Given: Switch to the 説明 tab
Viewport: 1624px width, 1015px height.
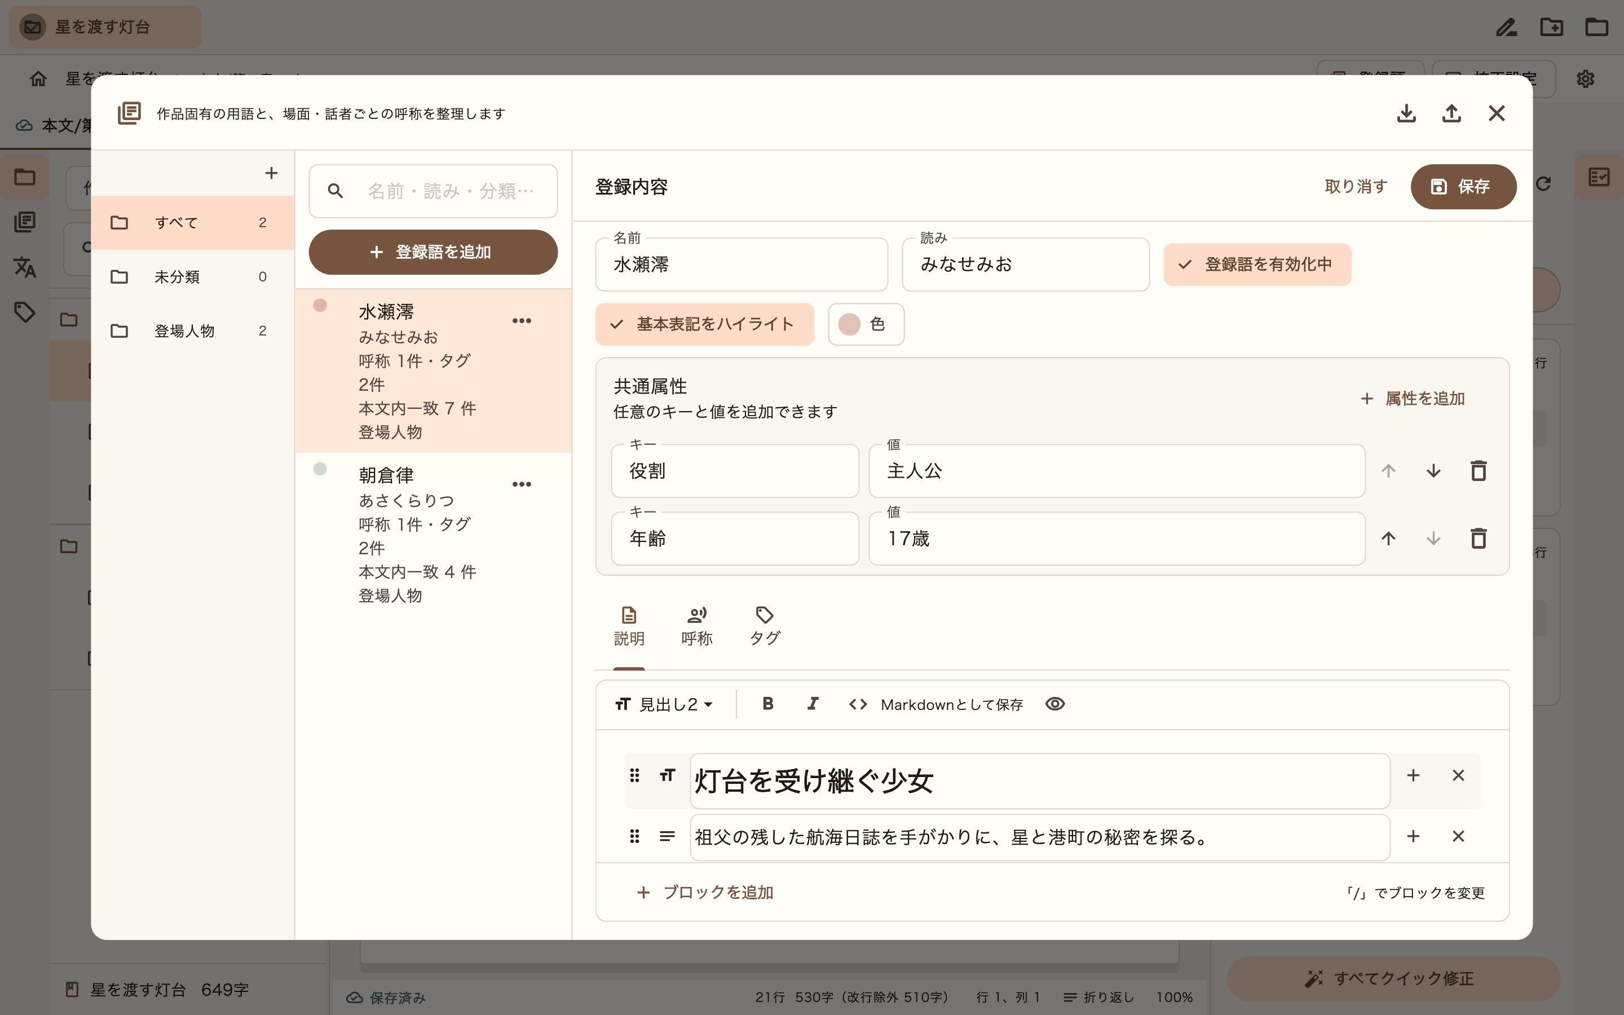Looking at the screenshot, I should pyautogui.click(x=629, y=627).
